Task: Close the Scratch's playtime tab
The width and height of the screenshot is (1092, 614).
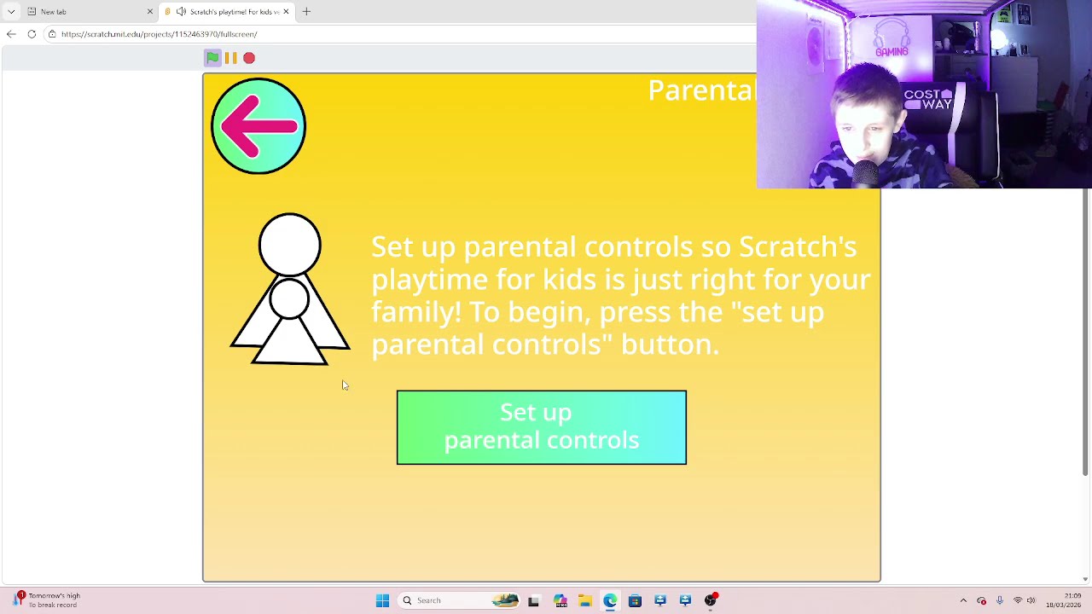Action: [x=286, y=12]
